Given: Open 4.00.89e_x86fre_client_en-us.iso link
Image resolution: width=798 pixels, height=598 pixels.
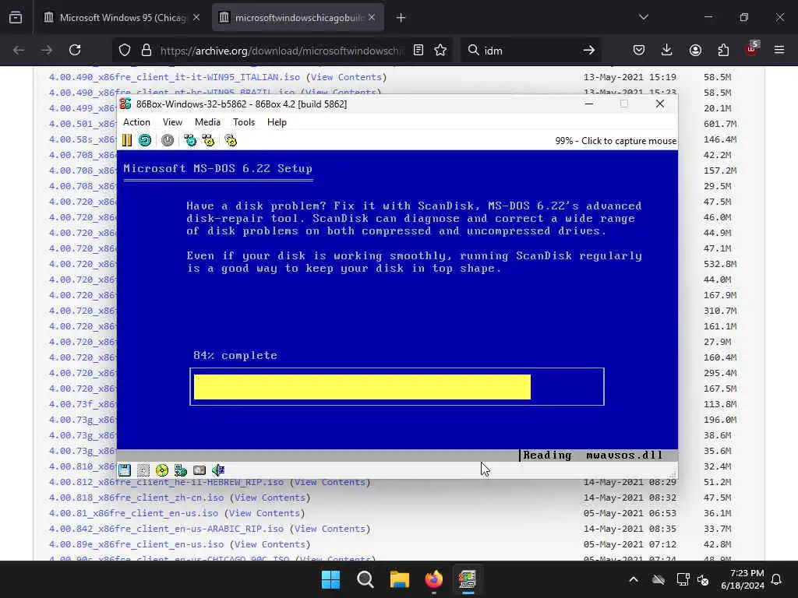Looking at the screenshot, I should click(136, 544).
